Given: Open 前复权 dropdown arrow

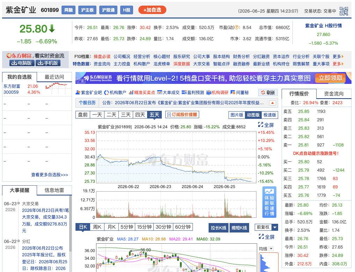Looking at the screenshot, I should click(275, 227).
